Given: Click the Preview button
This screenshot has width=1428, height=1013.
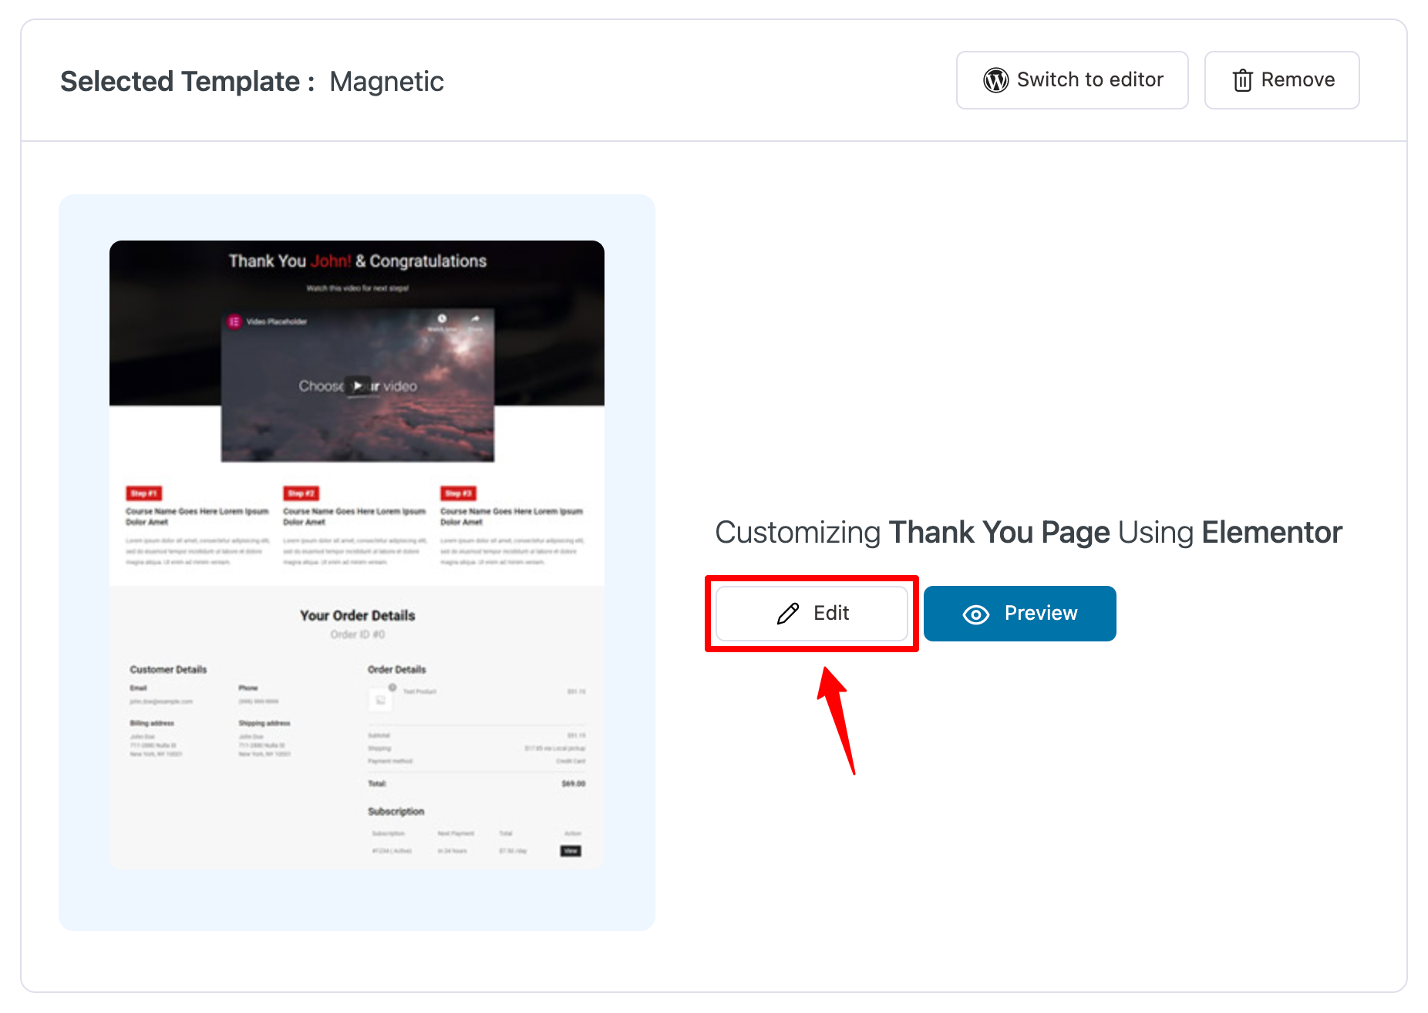Looking at the screenshot, I should click(x=1019, y=614).
